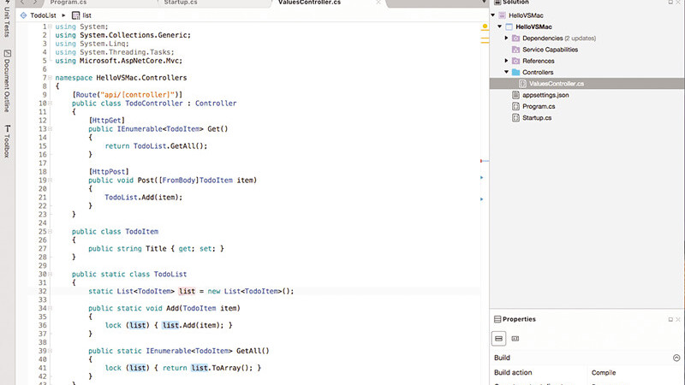Collapse the HelloVSMac solution root node

coord(491,15)
